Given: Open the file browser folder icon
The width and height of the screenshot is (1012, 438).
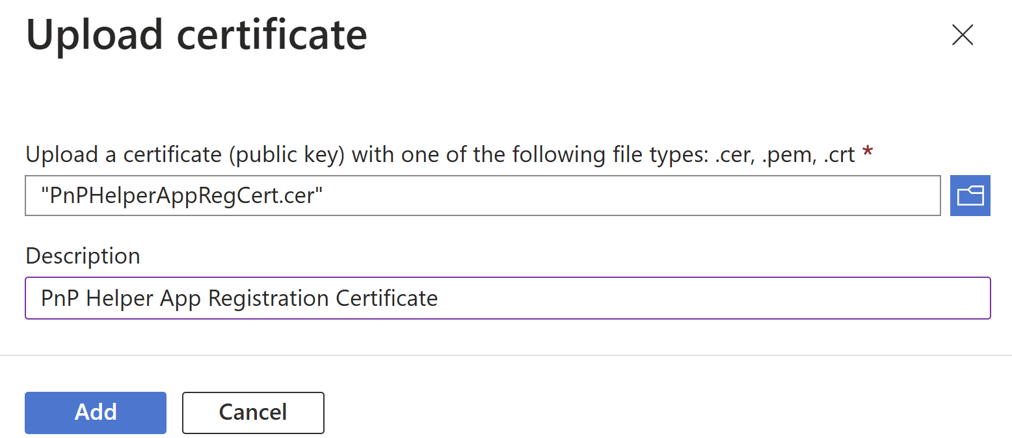Looking at the screenshot, I should [x=970, y=195].
